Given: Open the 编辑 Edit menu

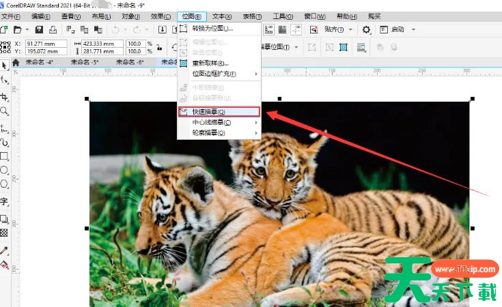Looking at the screenshot, I should [x=41, y=16].
